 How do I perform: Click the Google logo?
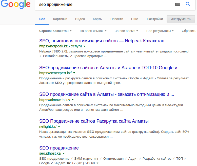coord(16,5)
